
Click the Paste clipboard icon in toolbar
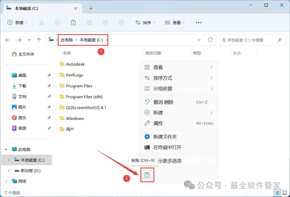tap(73, 23)
